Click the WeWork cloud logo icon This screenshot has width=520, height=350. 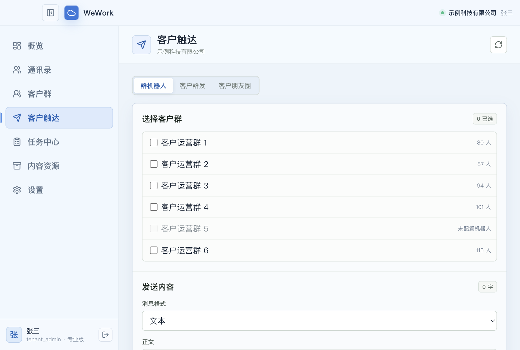tap(71, 13)
